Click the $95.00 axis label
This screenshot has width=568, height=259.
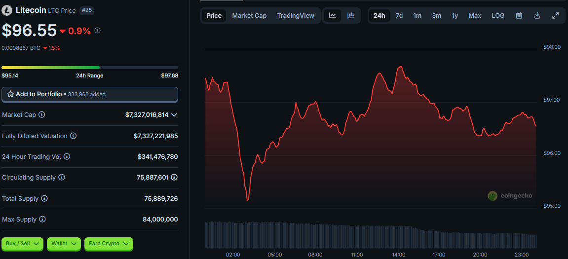point(552,206)
